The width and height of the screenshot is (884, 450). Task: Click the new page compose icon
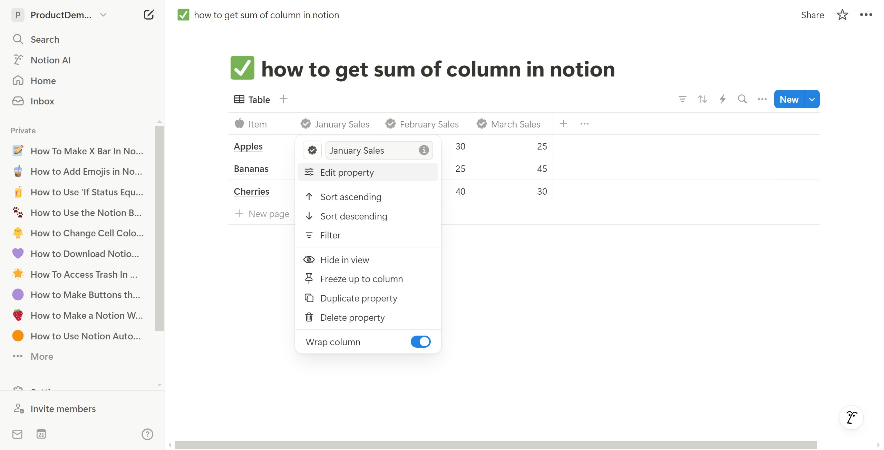coord(149,15)
